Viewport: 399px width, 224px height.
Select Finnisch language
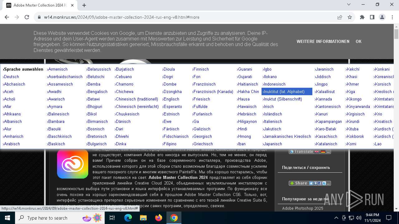[200, 69]
